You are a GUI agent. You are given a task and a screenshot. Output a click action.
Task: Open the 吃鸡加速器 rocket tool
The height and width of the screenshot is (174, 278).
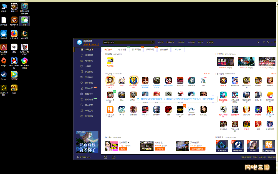click(x=222, y=146)
